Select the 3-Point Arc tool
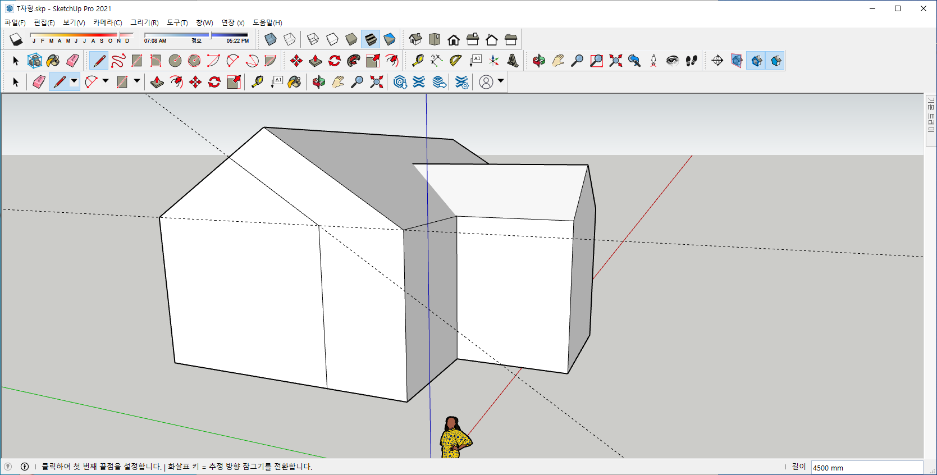This screenshot has width=937, height=475. pos(252,61)
